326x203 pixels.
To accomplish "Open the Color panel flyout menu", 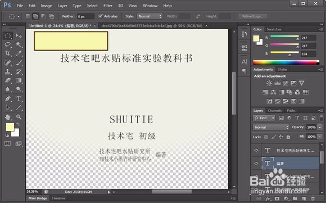I will 320,29.
